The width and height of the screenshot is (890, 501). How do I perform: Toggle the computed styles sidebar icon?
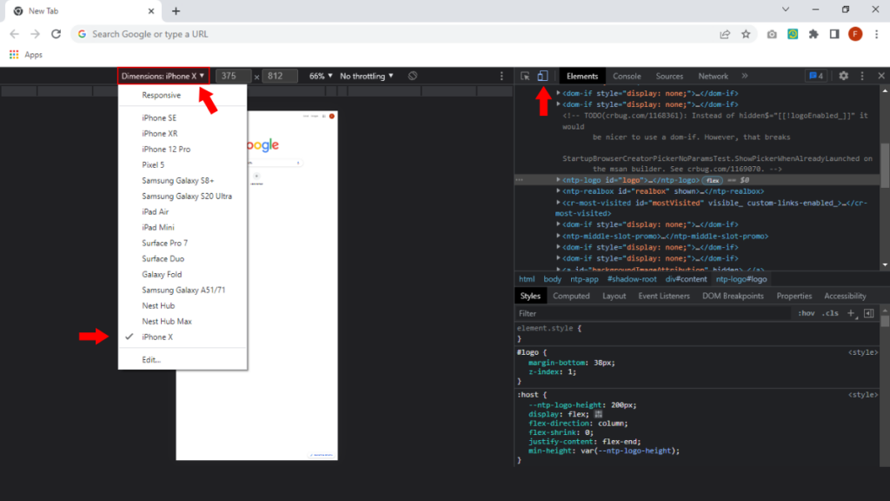click(x=869, y=313)
